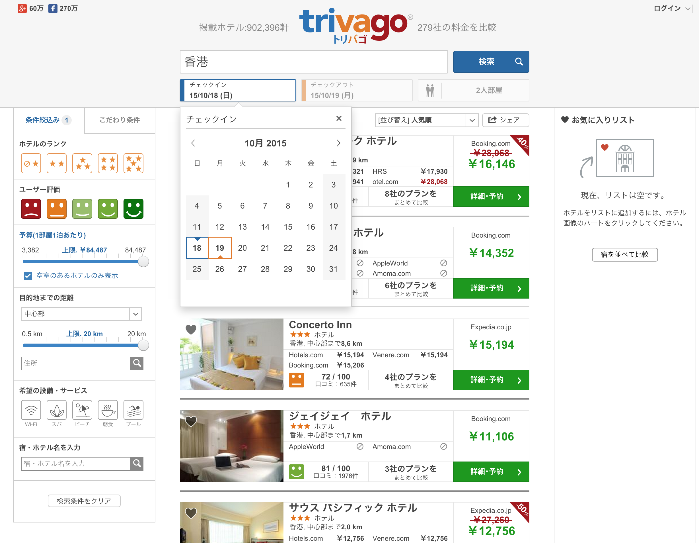699x543 pixels.
Task: Expand 8社のプランをまとめて比較
Action: pyautogui.click(x=411, y=197)
